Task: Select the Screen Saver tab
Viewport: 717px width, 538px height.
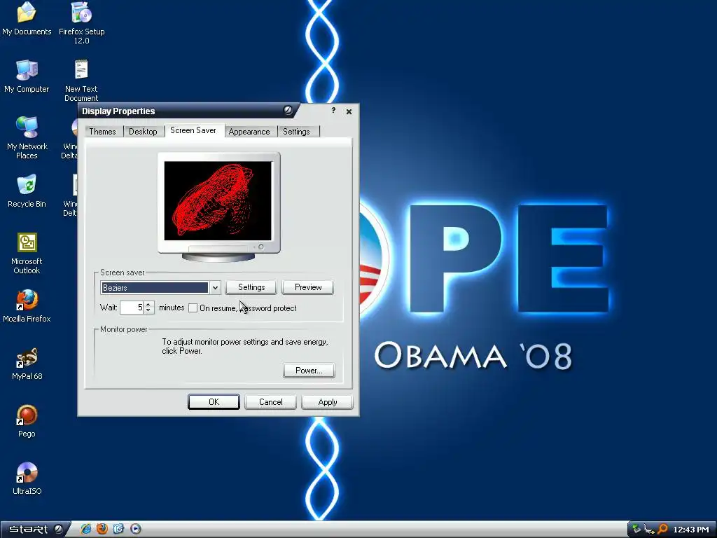Action: [x=193, y=130]
